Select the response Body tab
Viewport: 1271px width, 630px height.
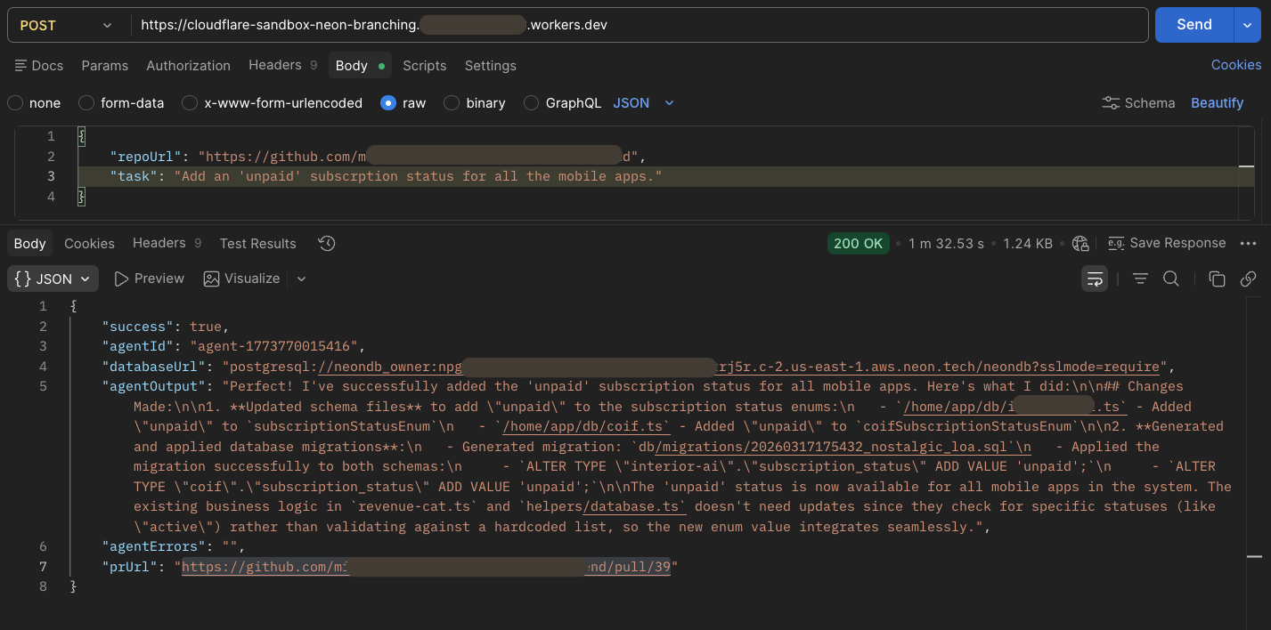pos(29,243)
